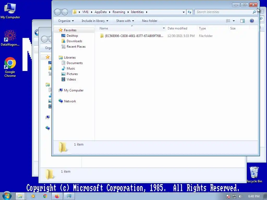Select Desktop in Favorites
267x200 pixels.
click(x=72, y=35)
